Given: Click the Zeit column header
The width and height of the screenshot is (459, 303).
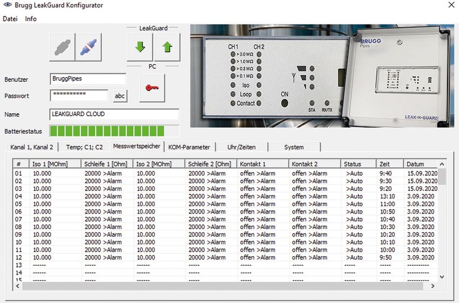Looking at the screenshot, I should pos(390,164).
